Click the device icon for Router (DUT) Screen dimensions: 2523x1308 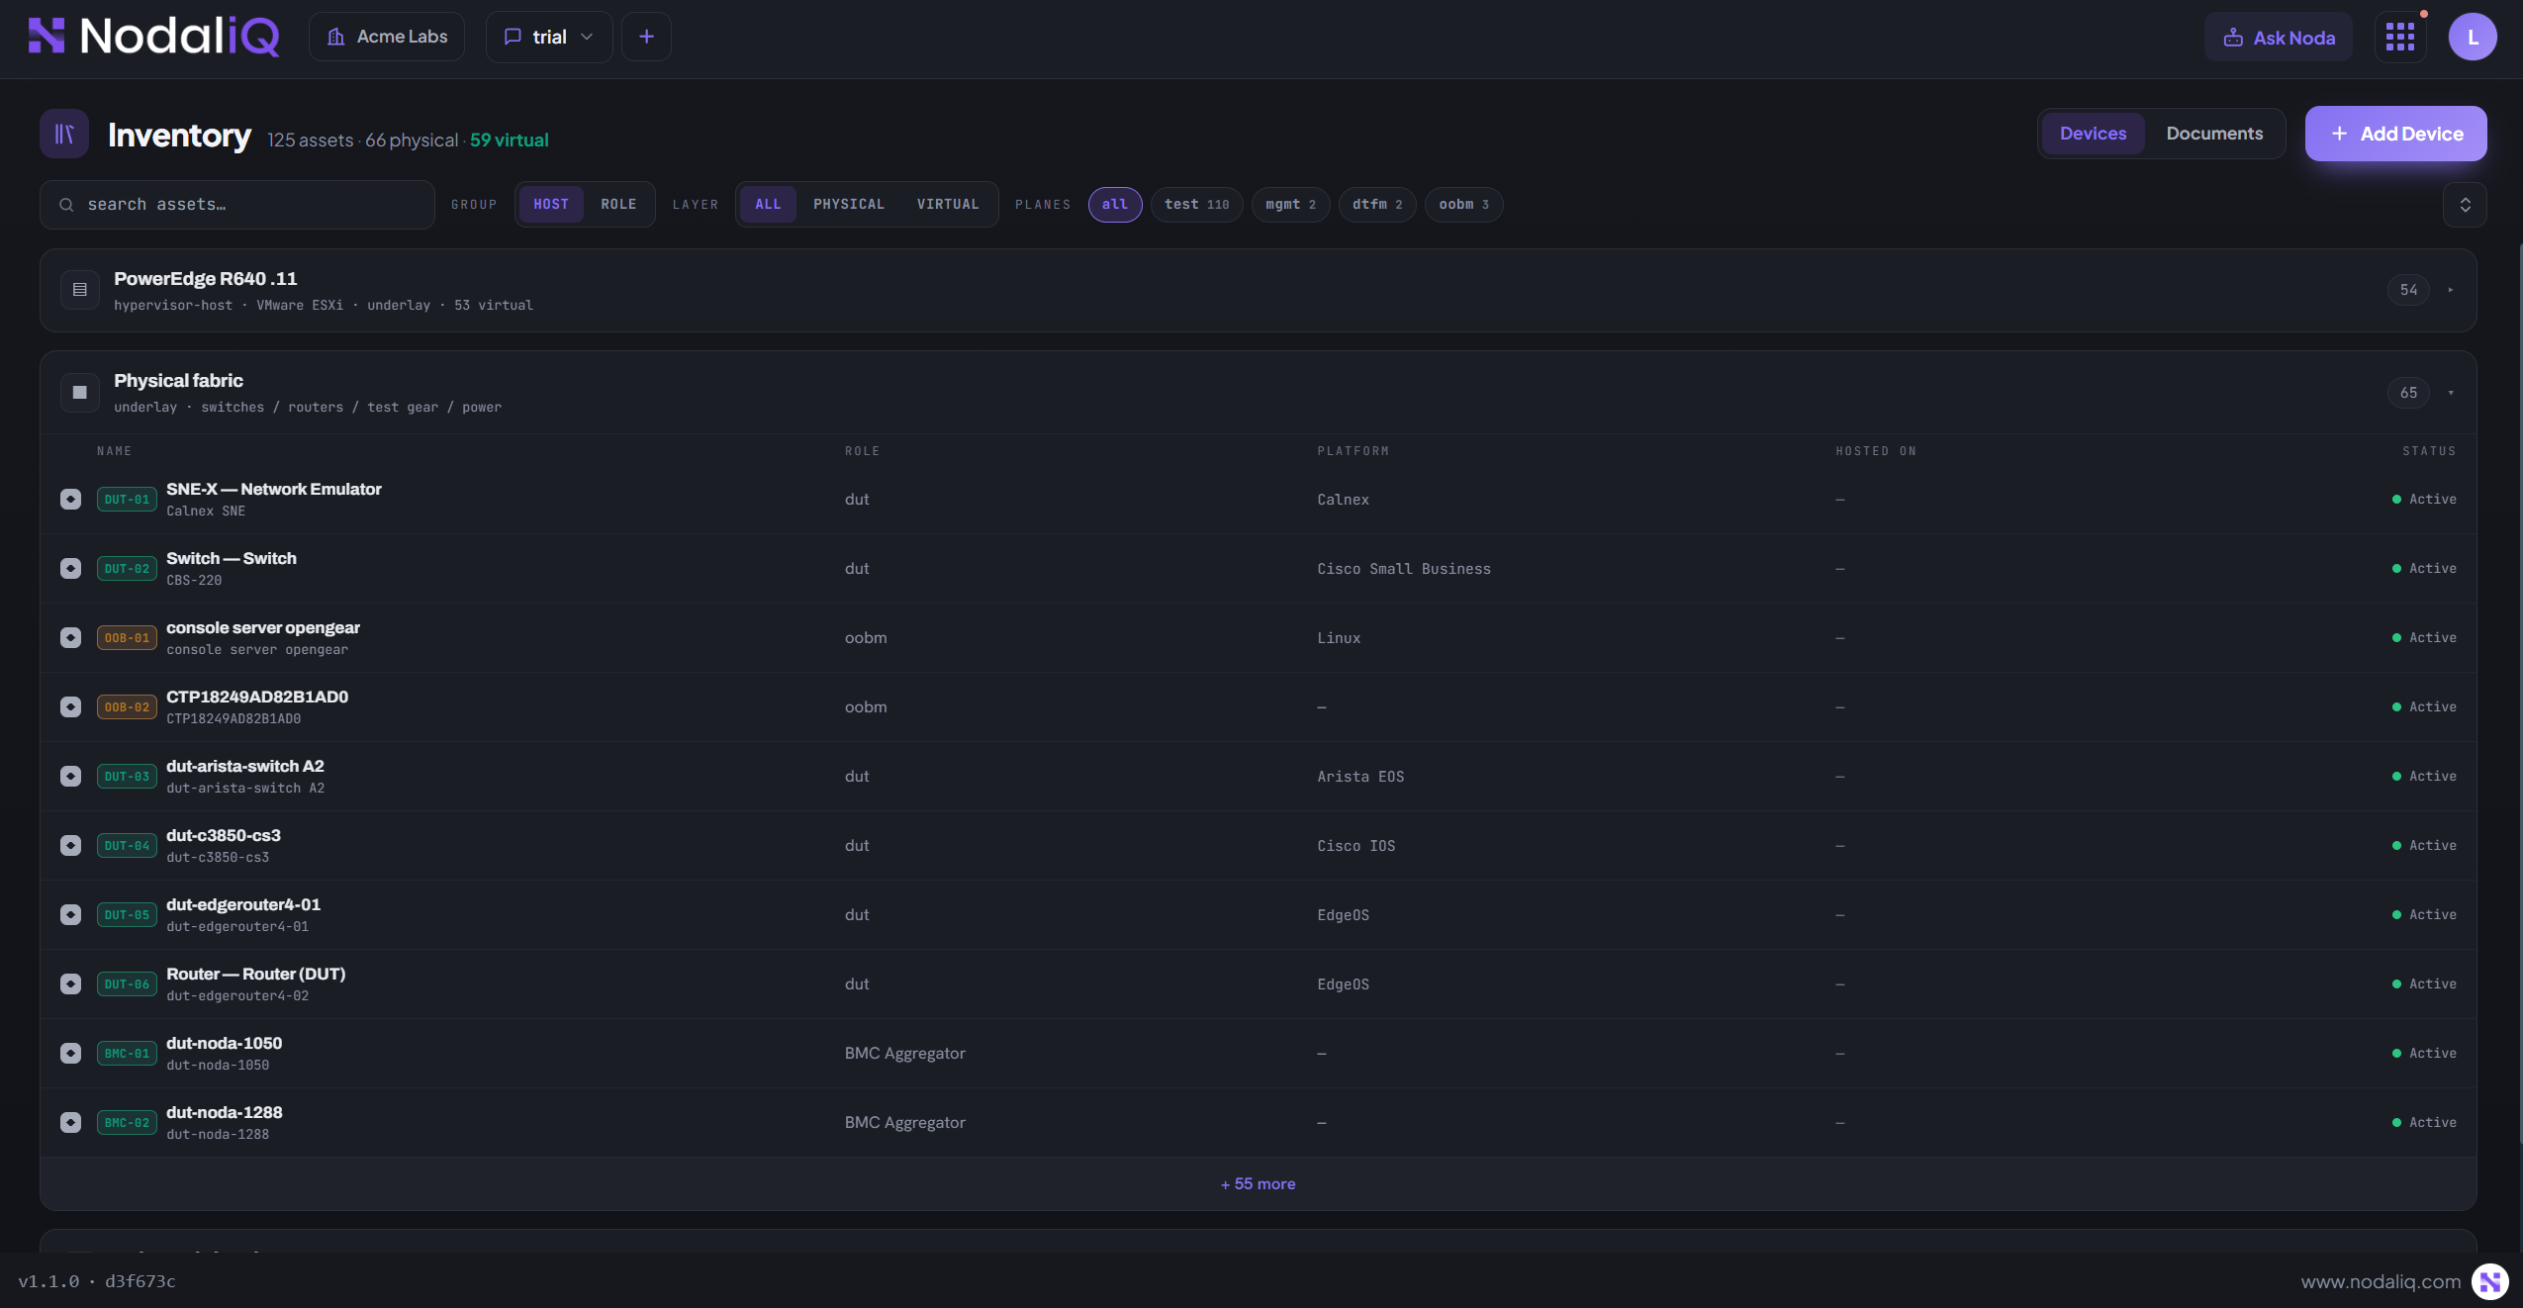click(x=70, y=984)
